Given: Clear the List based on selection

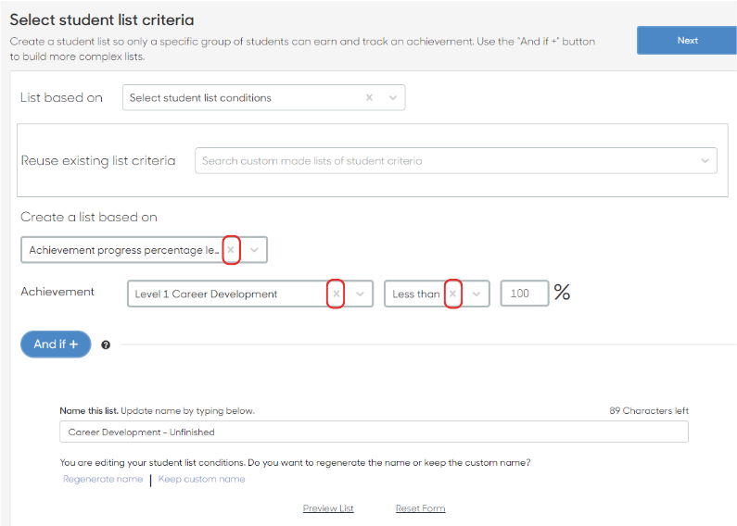Looking at the screenshot, I should pyautogui.click(x=369, y=97).
